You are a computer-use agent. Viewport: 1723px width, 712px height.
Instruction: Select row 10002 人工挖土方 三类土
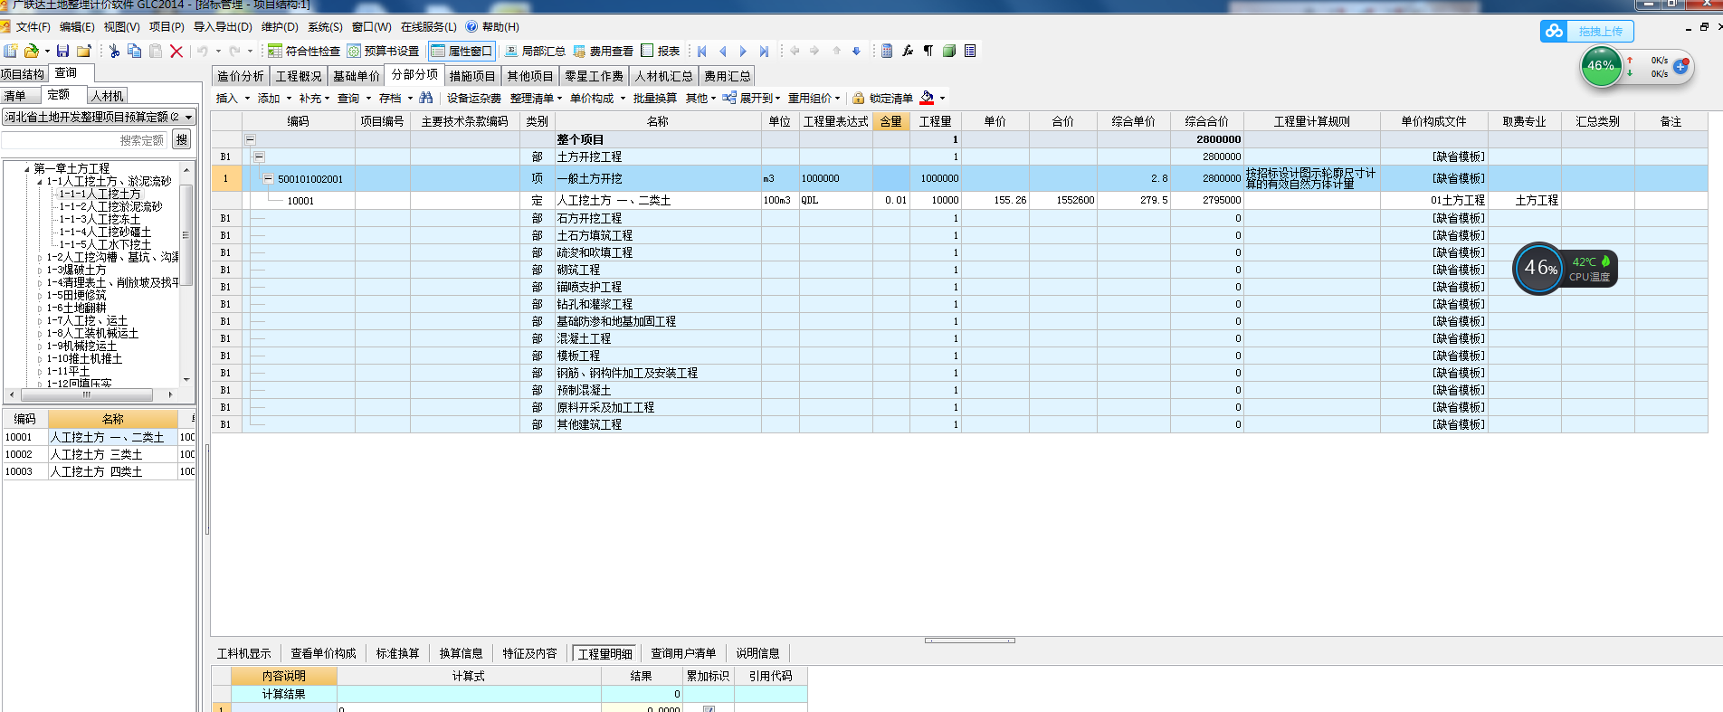pyautogui.click(x=99, y=454)
